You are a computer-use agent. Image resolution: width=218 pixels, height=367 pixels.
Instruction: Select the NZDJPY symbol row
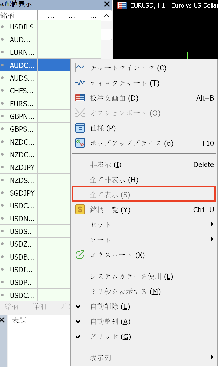(22, 168)
